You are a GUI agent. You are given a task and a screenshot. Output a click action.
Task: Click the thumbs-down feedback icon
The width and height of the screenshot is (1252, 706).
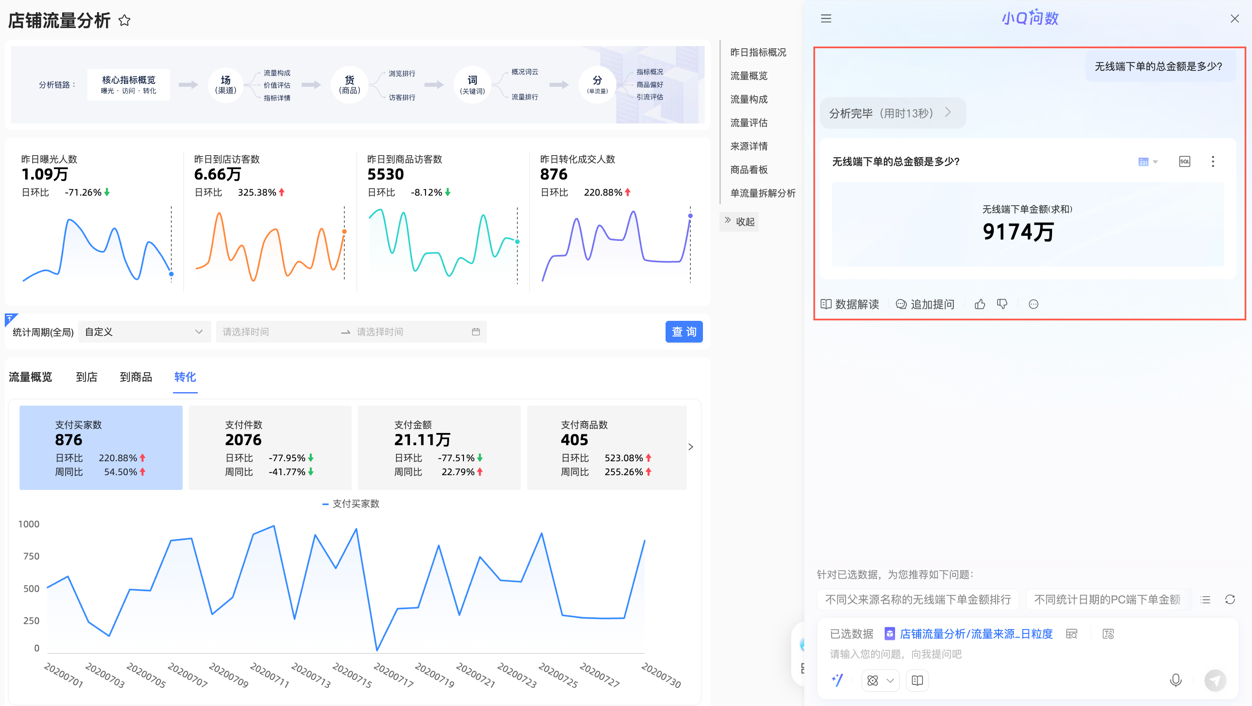pyautogui.click(x=1002, y=304)
